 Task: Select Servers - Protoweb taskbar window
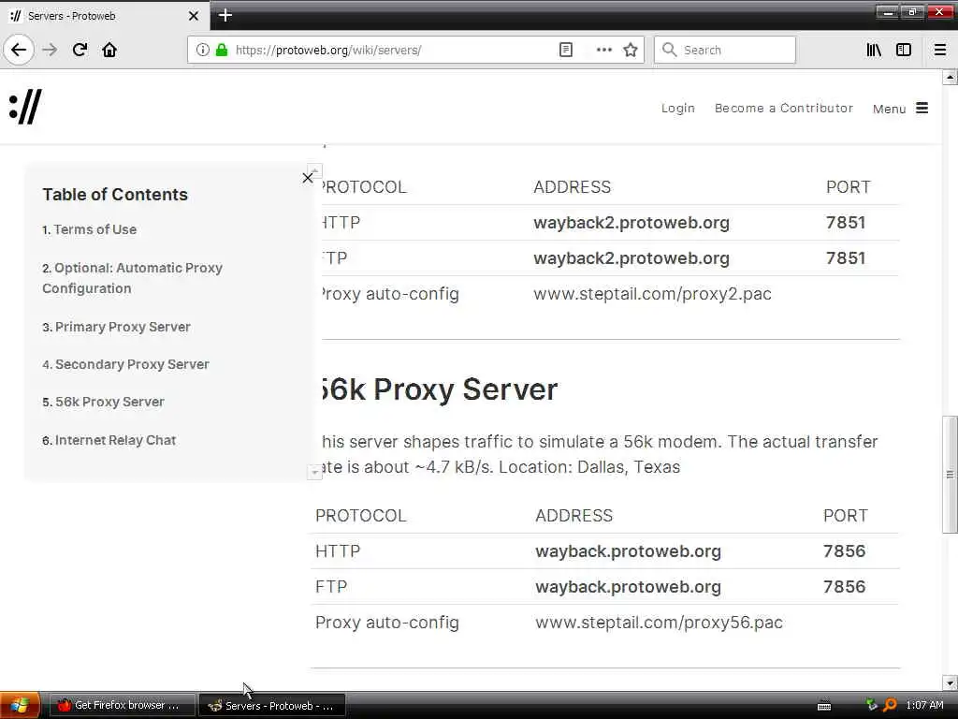click(272, 706)
